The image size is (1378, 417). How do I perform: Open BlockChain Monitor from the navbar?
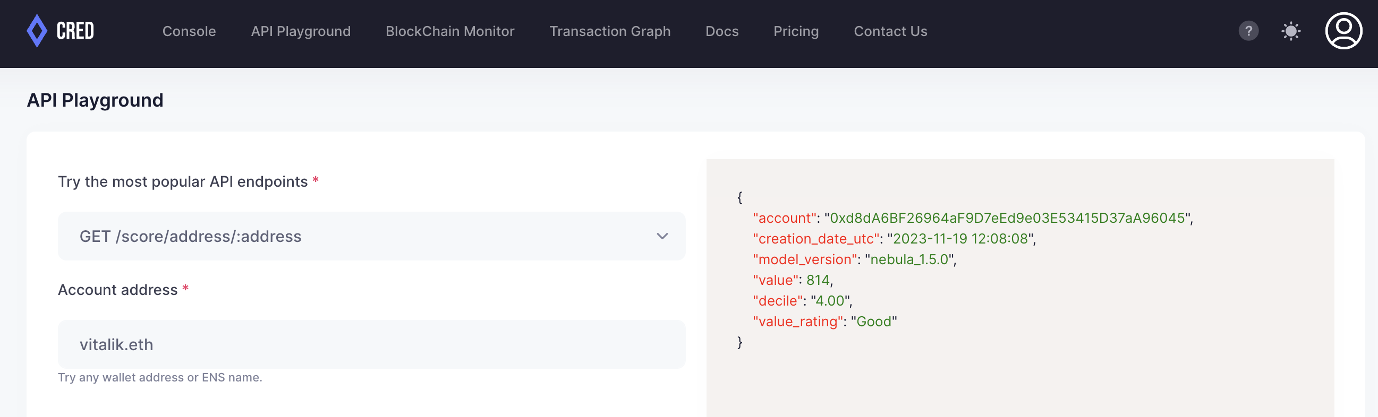[x=449, y=31]
